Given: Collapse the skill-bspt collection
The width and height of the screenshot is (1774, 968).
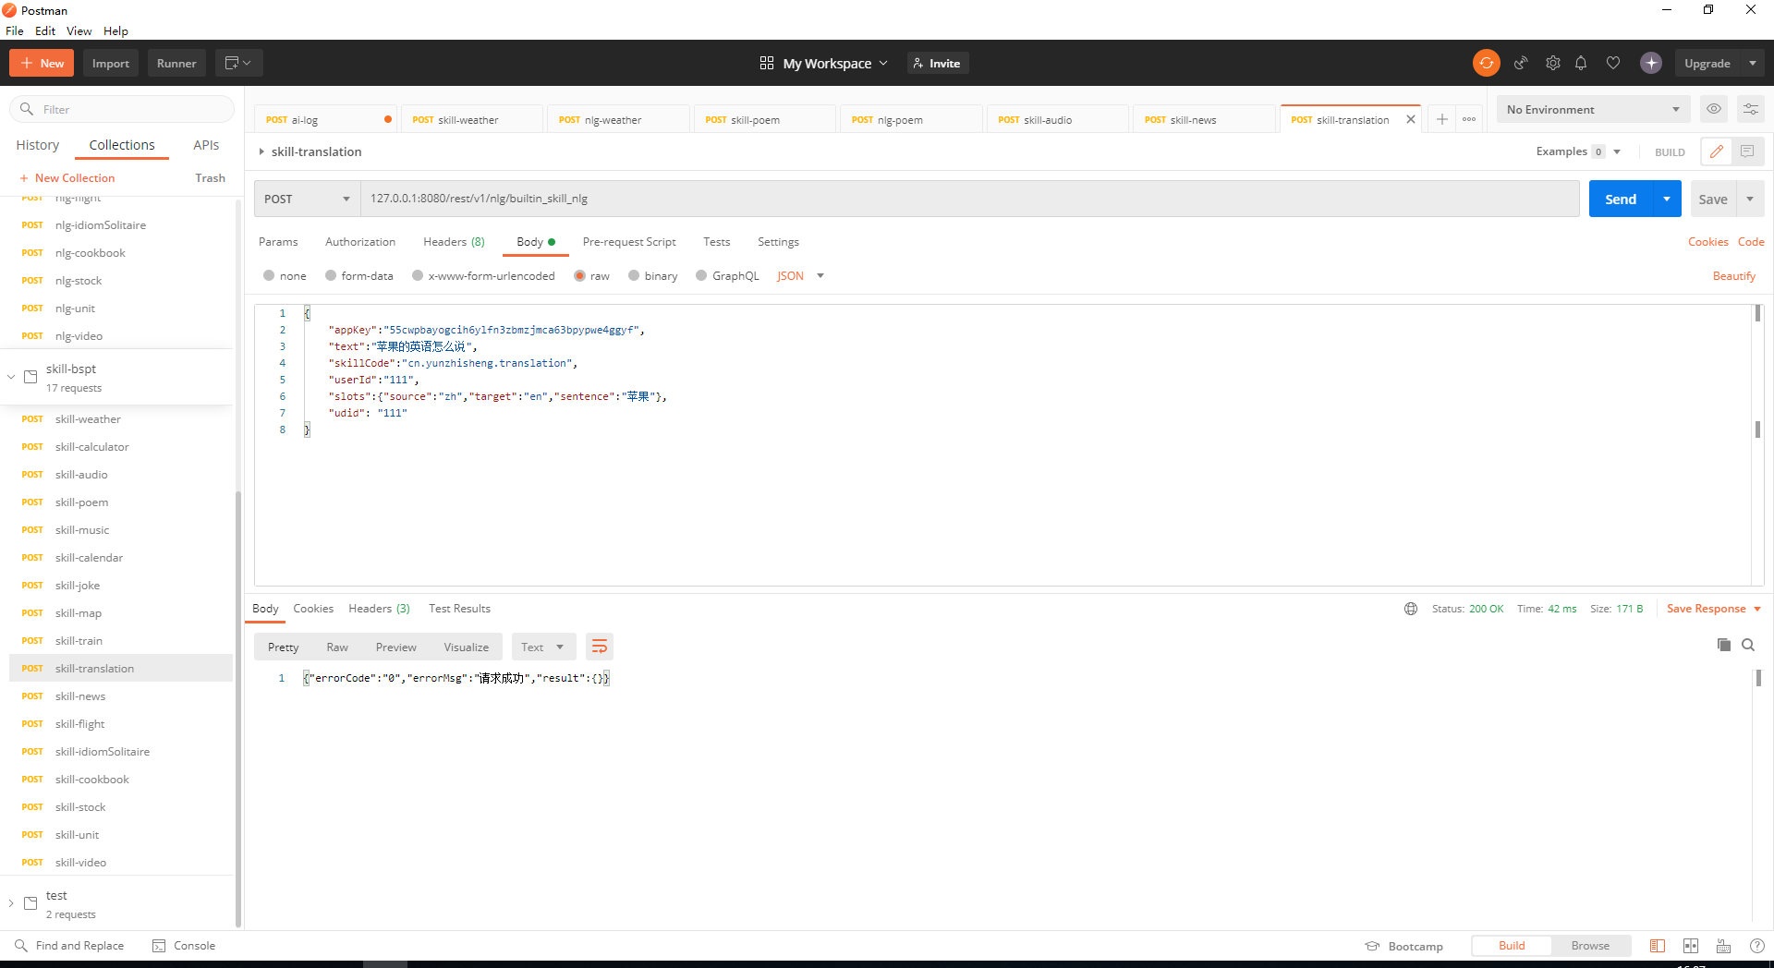Looking at the screenshot, I should coord(11,377).
